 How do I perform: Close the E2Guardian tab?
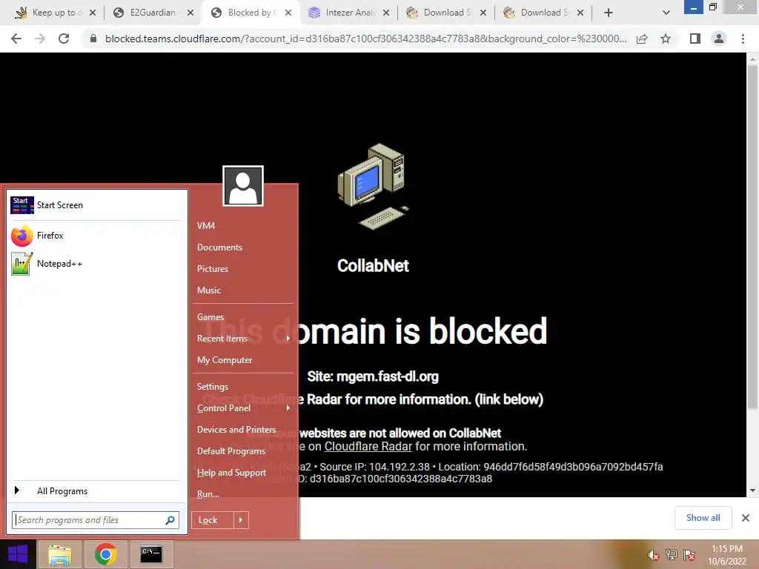(x=190, y=13)
